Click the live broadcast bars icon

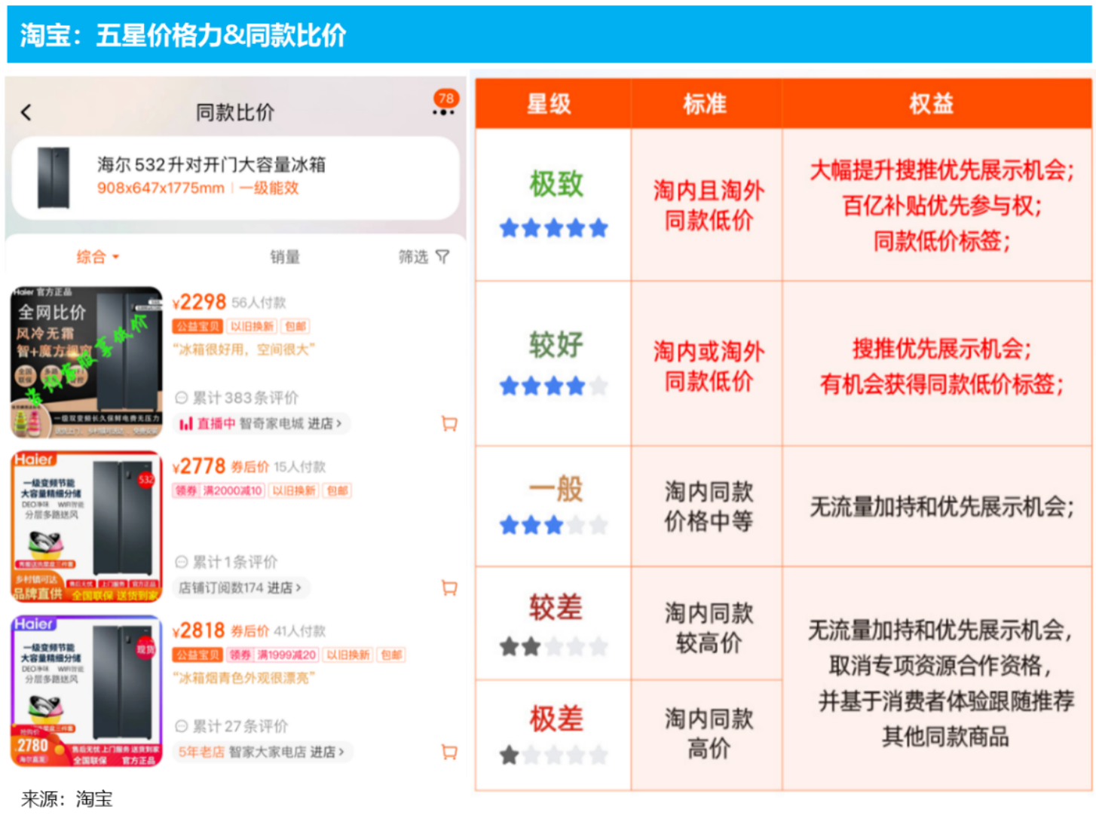tap(185, 424)
